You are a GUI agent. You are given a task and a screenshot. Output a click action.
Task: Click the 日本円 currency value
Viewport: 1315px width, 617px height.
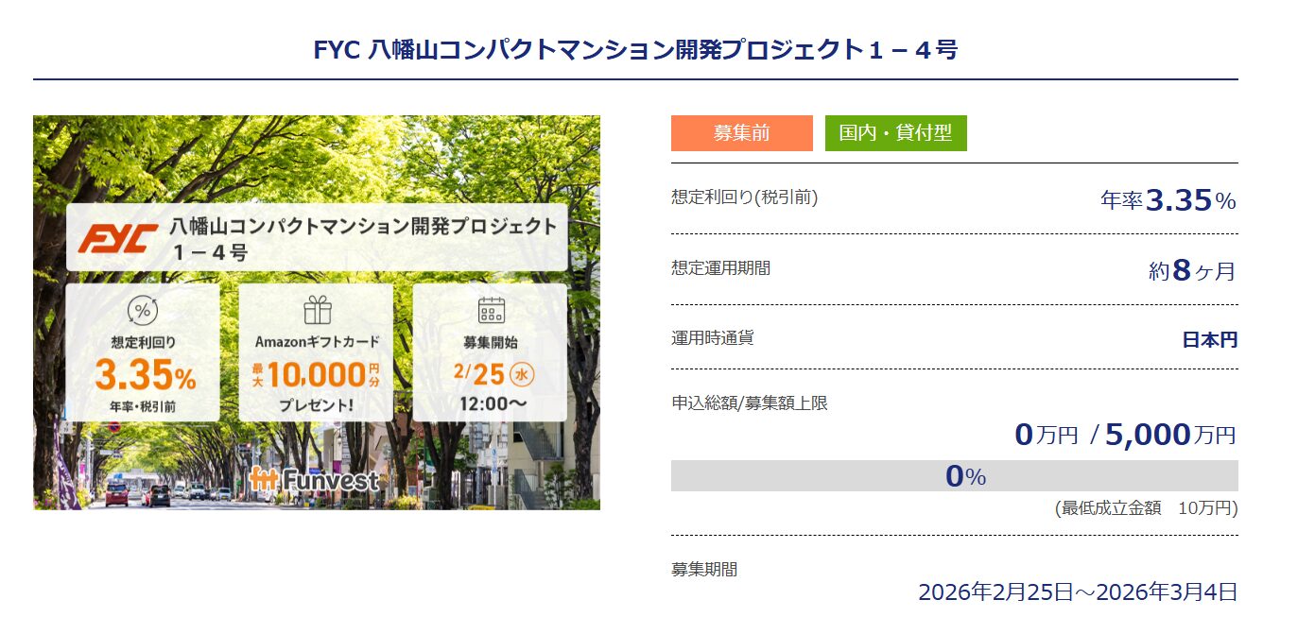1209,340
